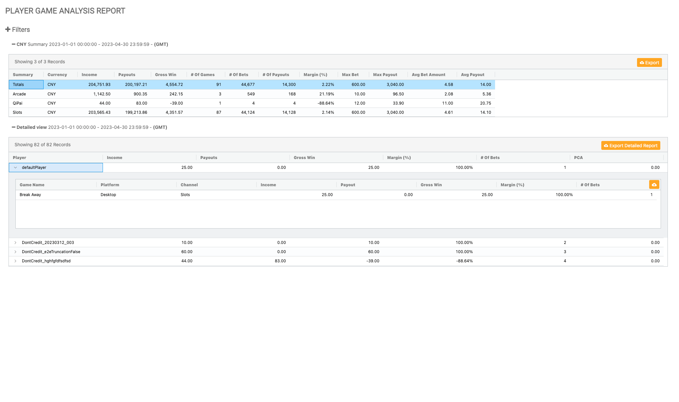This screenshot has height=402, width=679.
Task: Select the Slots summary row
Action: coord(17,112)
